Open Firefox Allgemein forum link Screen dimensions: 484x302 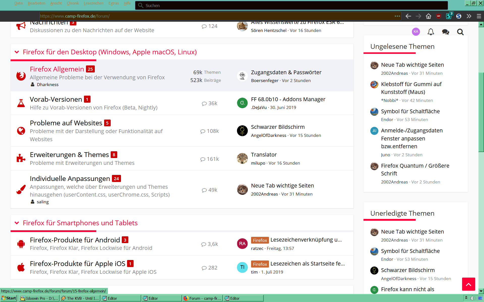point(57,69)
